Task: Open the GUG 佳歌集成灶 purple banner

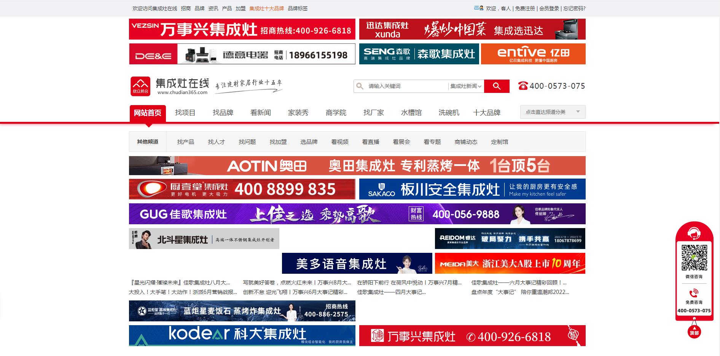Action: [x=357, y=214]
